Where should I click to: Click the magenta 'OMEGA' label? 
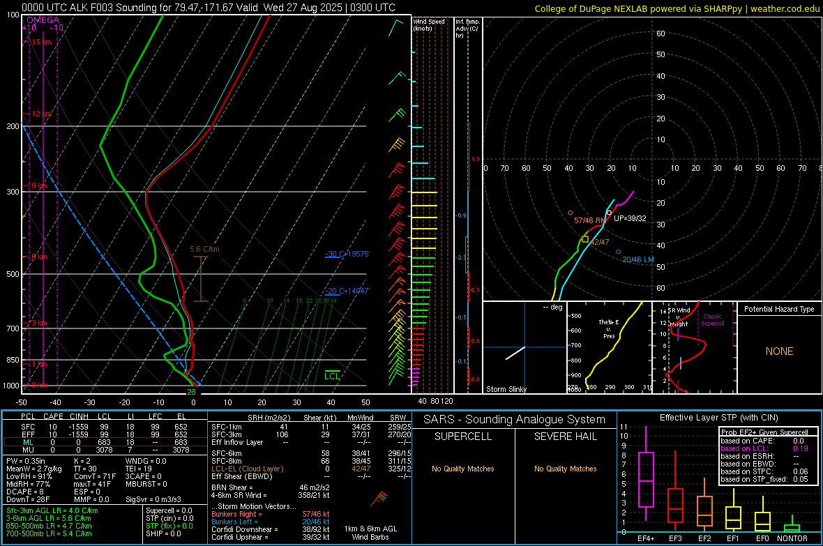coord(43,20)
